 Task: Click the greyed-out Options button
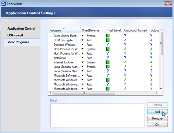click(157, 105)
